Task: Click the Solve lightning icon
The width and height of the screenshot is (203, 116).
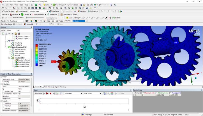Action: coord(44,5)
